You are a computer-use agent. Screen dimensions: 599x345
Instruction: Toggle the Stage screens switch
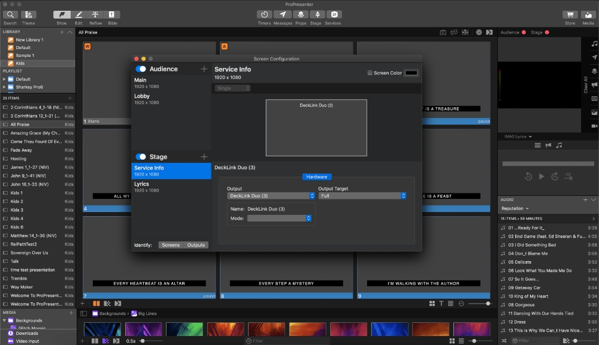tap(141, 157)
